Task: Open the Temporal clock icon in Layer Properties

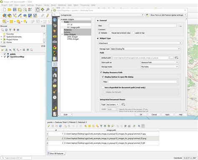Action: (x=55, y=97)
